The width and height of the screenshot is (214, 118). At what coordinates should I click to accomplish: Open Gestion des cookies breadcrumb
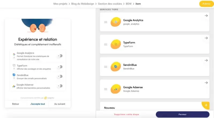pos(110,4)
